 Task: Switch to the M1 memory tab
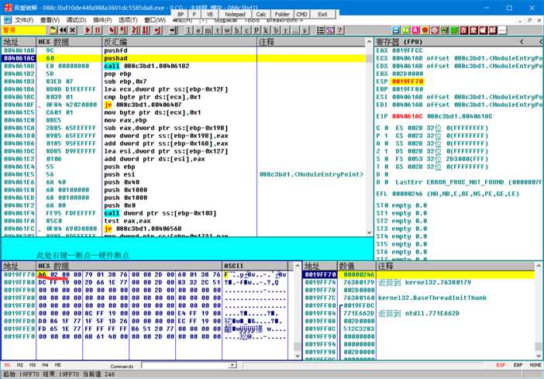pyautogui.click(x=7, y=365)
